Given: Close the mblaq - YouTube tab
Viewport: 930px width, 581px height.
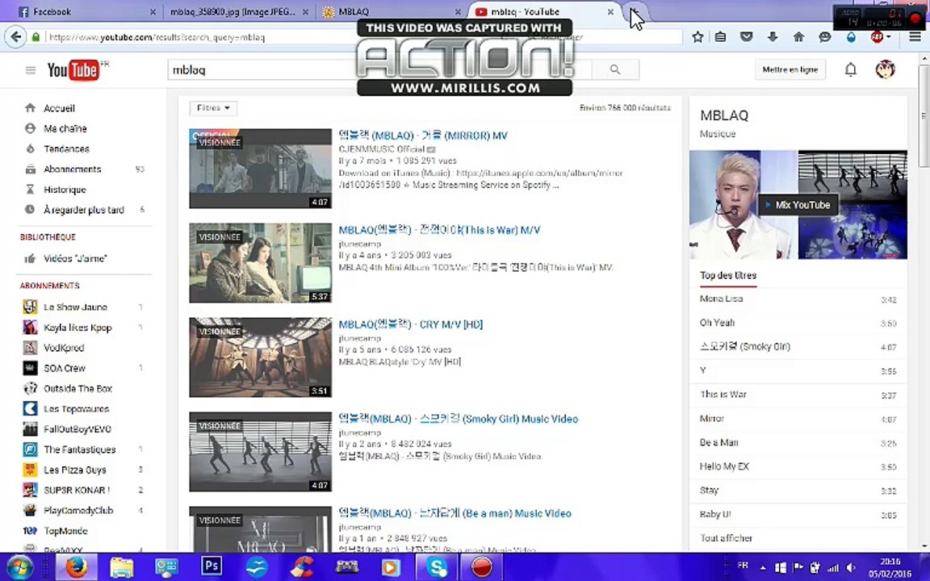Looking at the screenshot, I should [610, 11].
